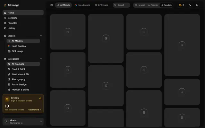
Task: Click Get started link on Credits card
Action: coord(35,110)
